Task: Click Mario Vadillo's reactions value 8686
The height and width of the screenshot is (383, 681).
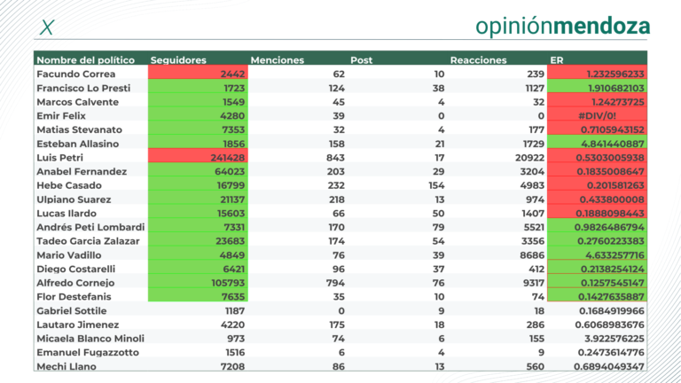Action: coord(532,255)
